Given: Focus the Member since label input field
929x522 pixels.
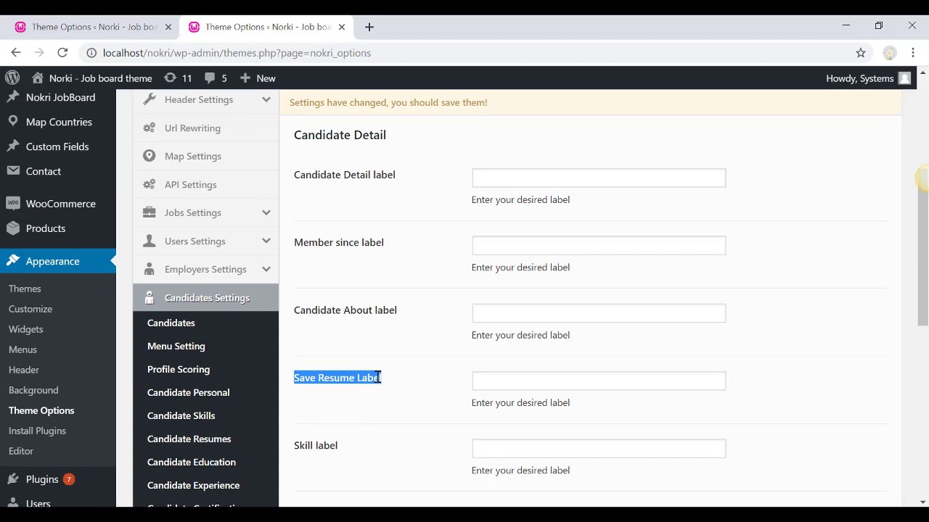Looking at the screenshot, I should tap(599, 245).
